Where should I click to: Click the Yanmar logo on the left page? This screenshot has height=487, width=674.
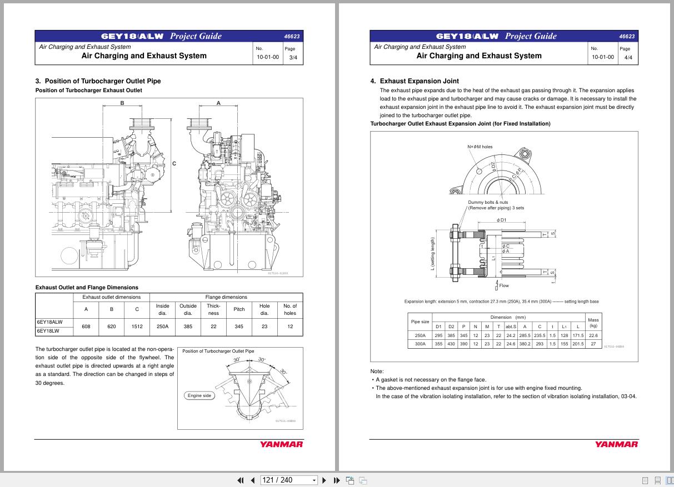[x=281, y=444]
